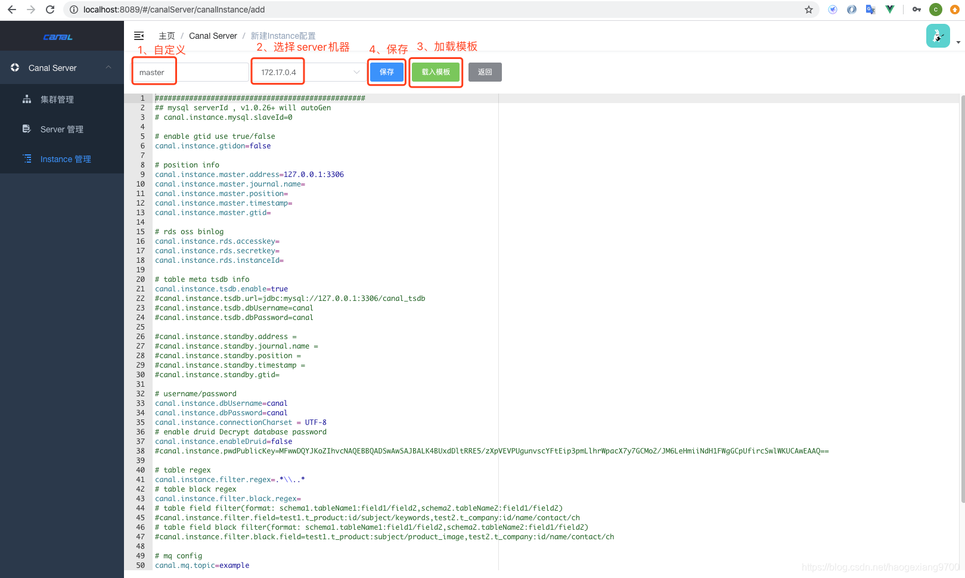The width and height of the screenshot is (965, 578).
Task: Click the browser address bar URL
Action: click(x=174, y=10)
